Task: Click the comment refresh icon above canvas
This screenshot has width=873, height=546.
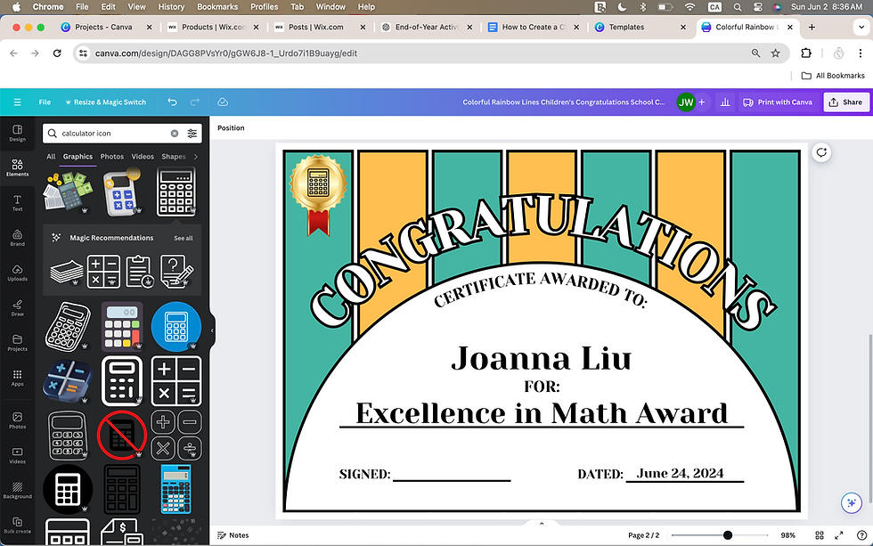Action: pos(821,152)
